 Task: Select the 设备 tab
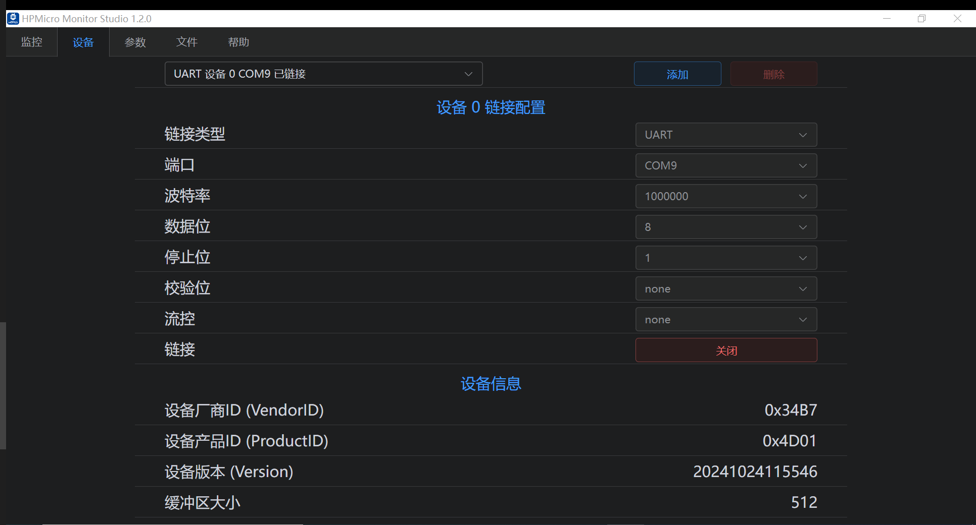[x=83, y=42]
